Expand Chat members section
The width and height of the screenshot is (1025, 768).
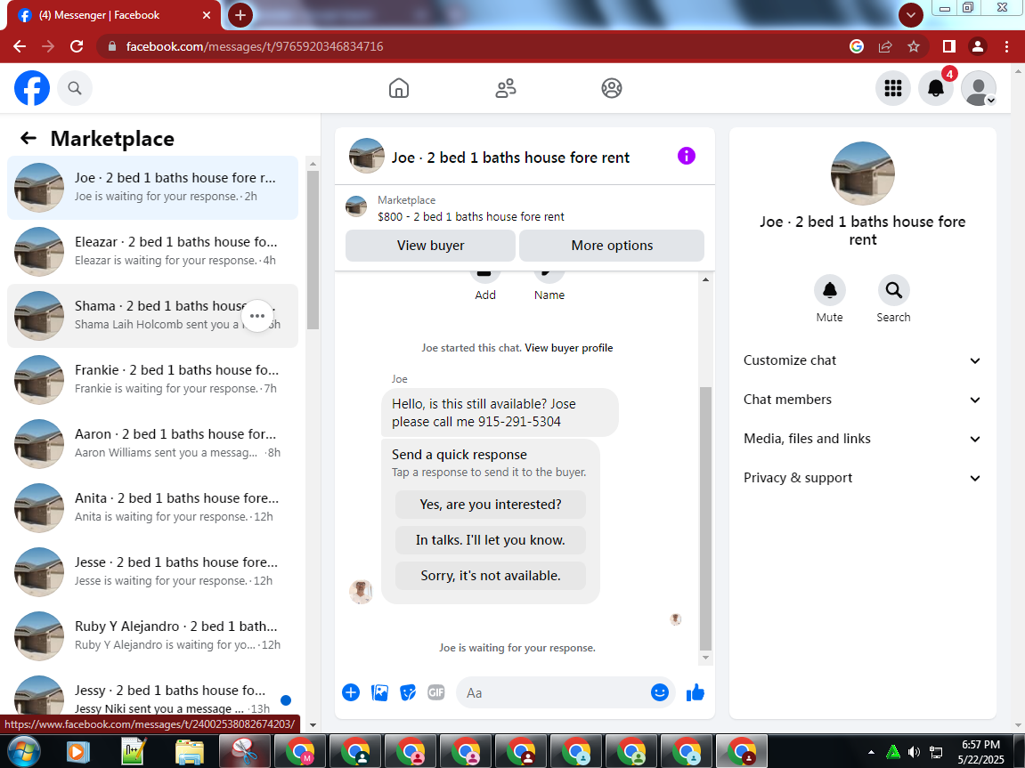click(862, 400)
